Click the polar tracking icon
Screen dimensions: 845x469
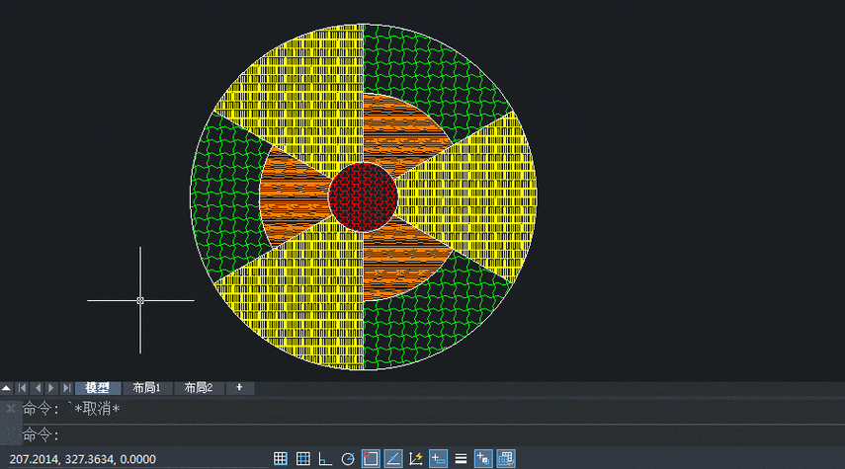pos(348,458)
